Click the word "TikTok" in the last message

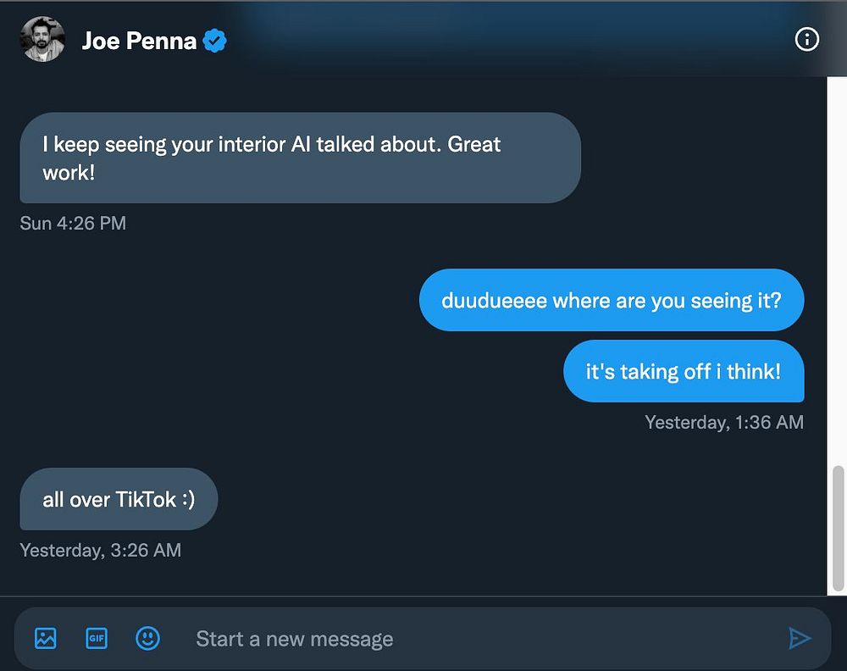tap(146, 499)
